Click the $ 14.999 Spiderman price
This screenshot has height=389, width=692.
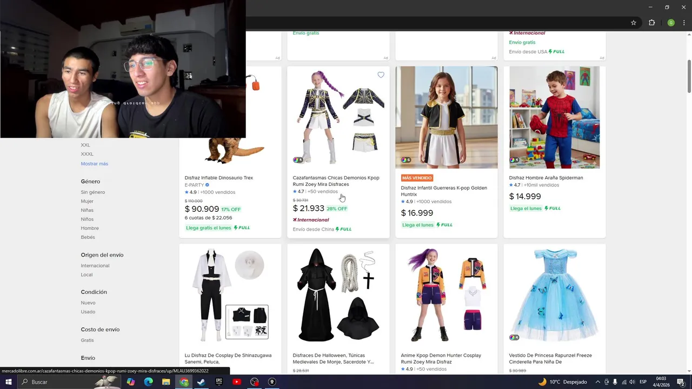525,197
